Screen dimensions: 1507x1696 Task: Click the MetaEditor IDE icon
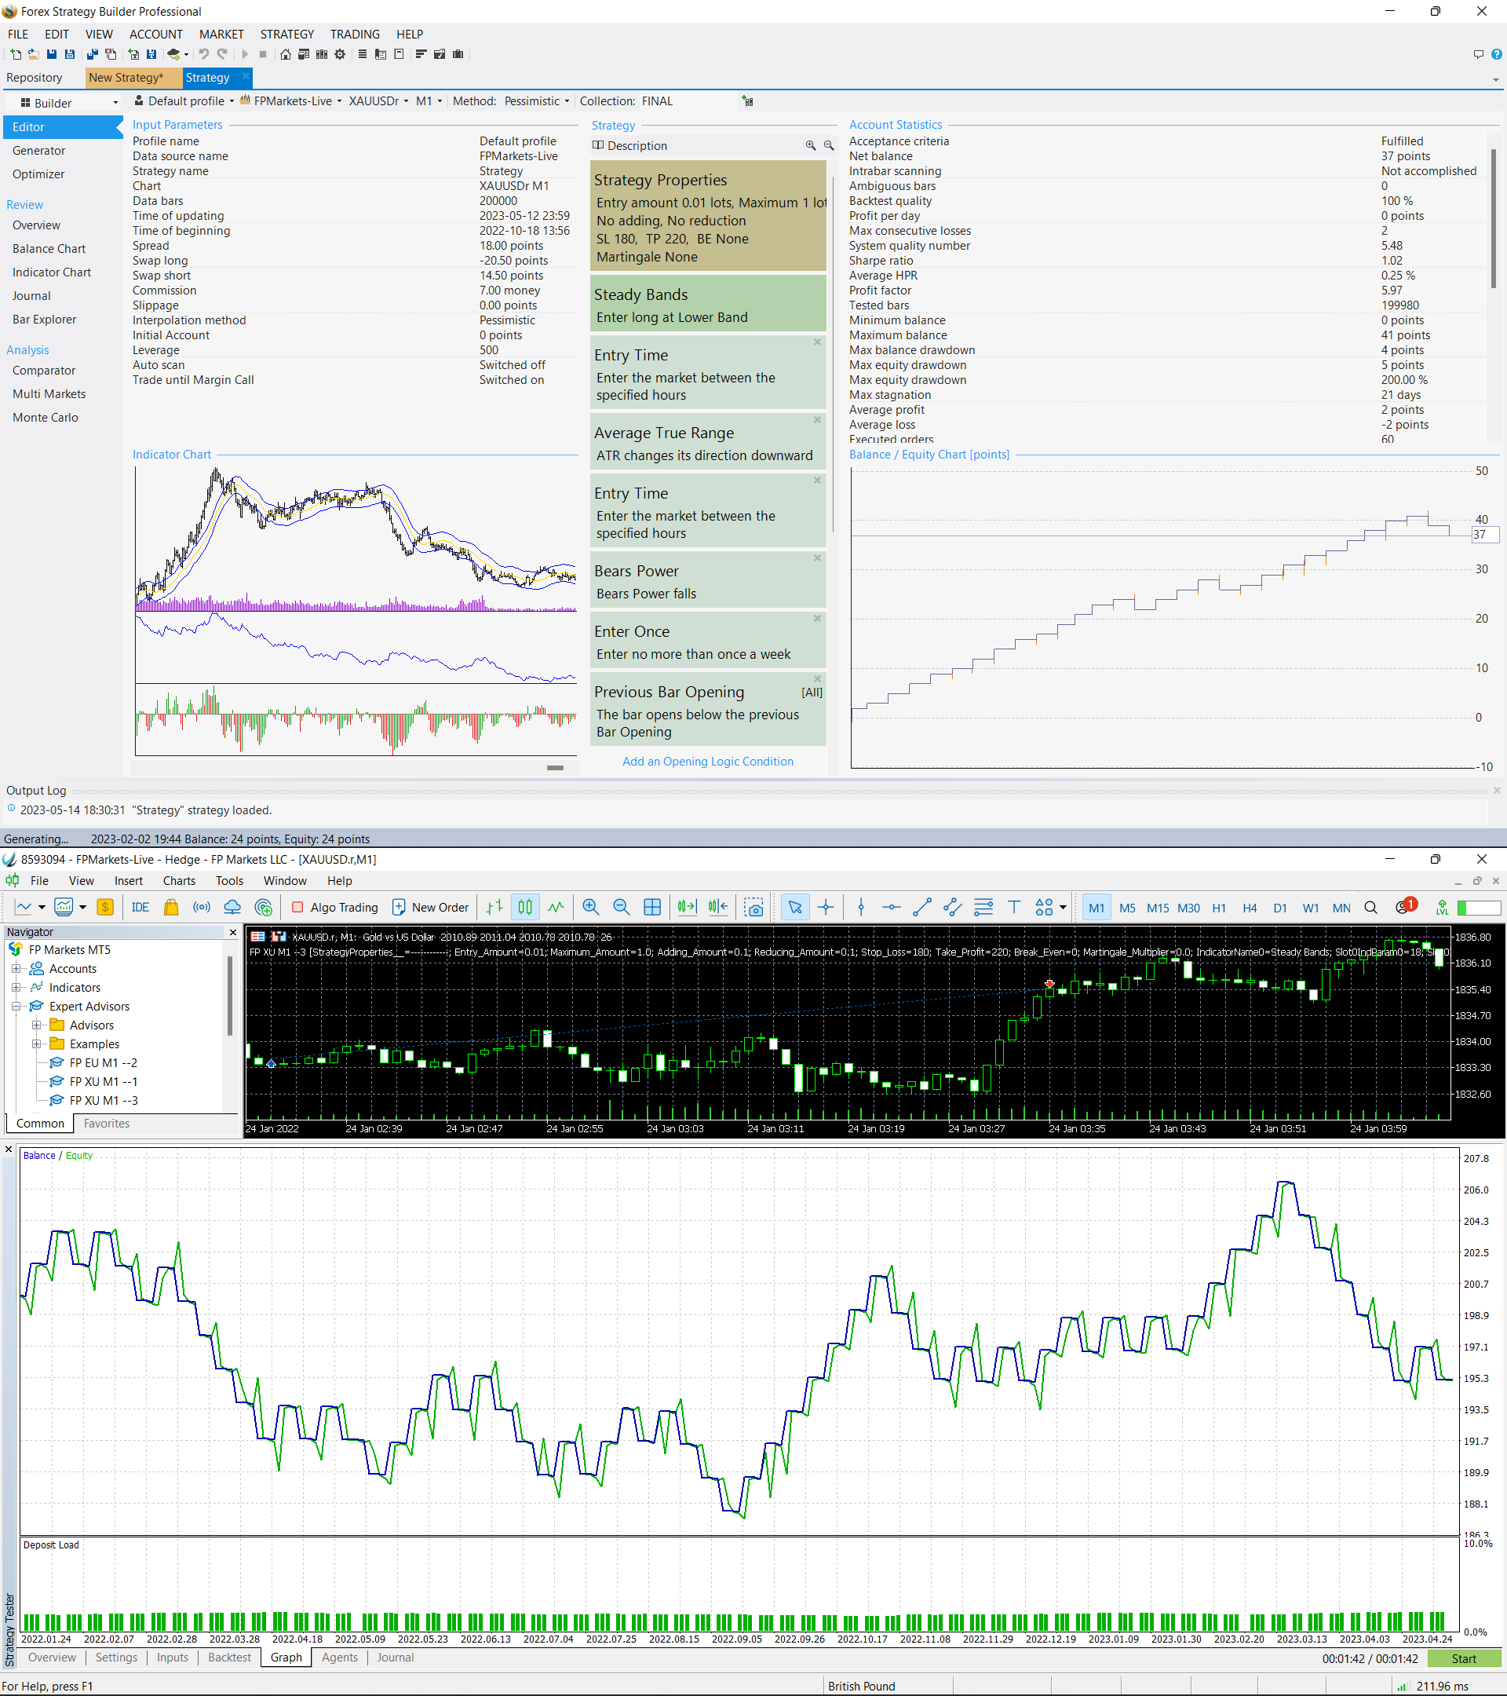pos(140,907)
